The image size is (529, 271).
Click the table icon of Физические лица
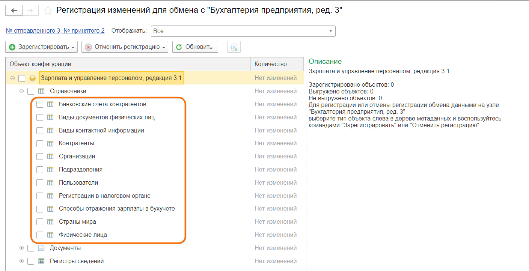[50, 235]
